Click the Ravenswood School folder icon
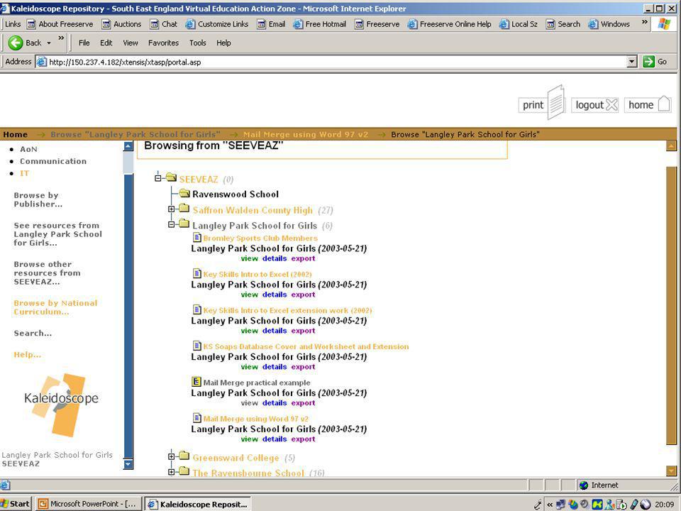The image size is (681, 511). (184, 192)
